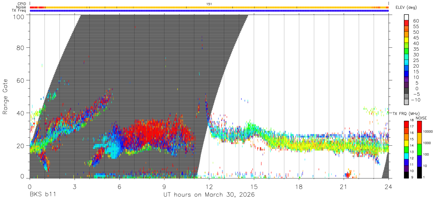Pick the light gray bottom ELEV colorbar segment
Screen dimensions: 437x202
406,103
